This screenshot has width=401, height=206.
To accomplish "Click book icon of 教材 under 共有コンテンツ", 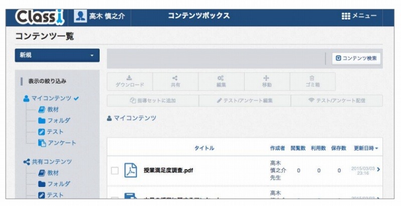I will [x=42, y=173].
